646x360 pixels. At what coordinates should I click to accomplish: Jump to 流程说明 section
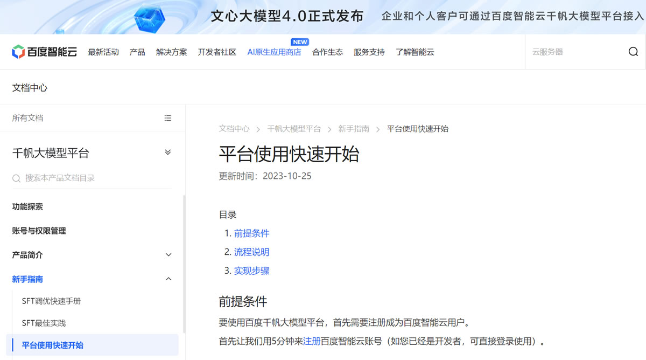[x=251, y=252]
